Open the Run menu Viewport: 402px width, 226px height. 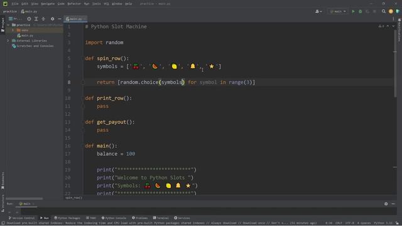(x=87, y=4)
